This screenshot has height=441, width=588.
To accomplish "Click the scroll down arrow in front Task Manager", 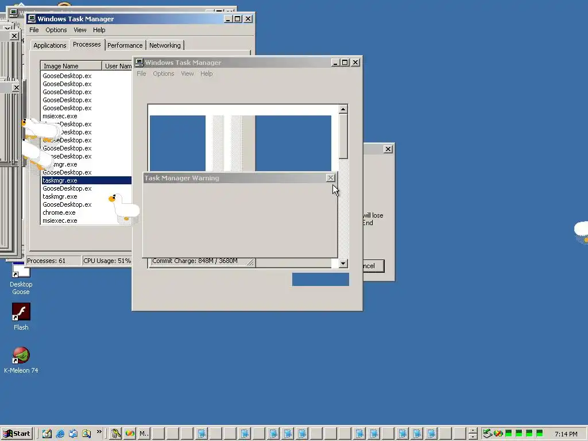I will coord(343,263).
